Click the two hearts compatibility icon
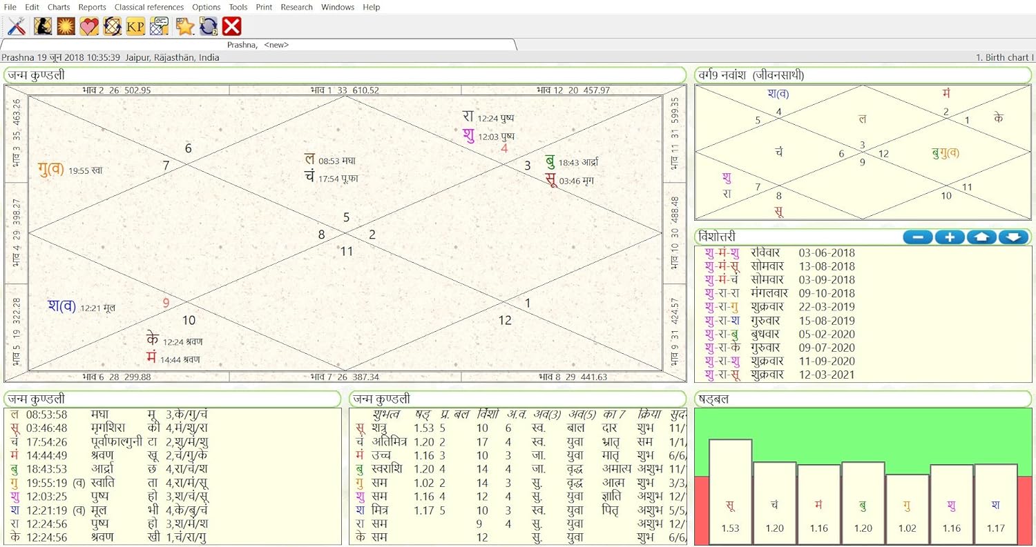Viewport: 1036px width, 547px height. 89,26
